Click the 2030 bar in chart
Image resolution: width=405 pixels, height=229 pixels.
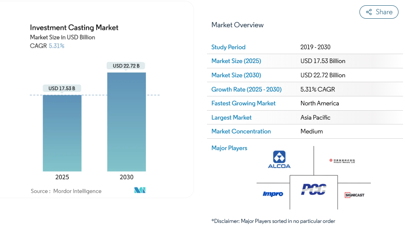tap(126, 122)
